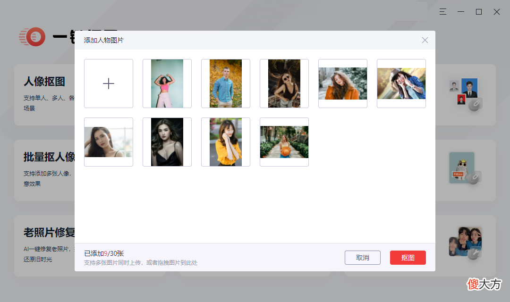This screenshot has width=510, height=302.
Task: Minimize the main application window
Action: click(461, 12)
